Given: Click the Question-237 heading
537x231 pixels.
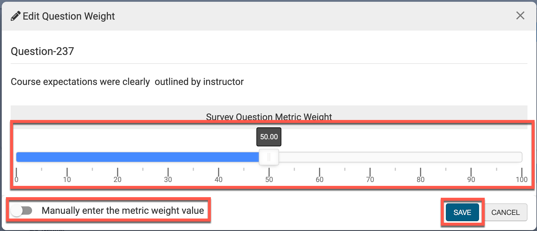Looking at the screenshot, I should tap(42, 51).
